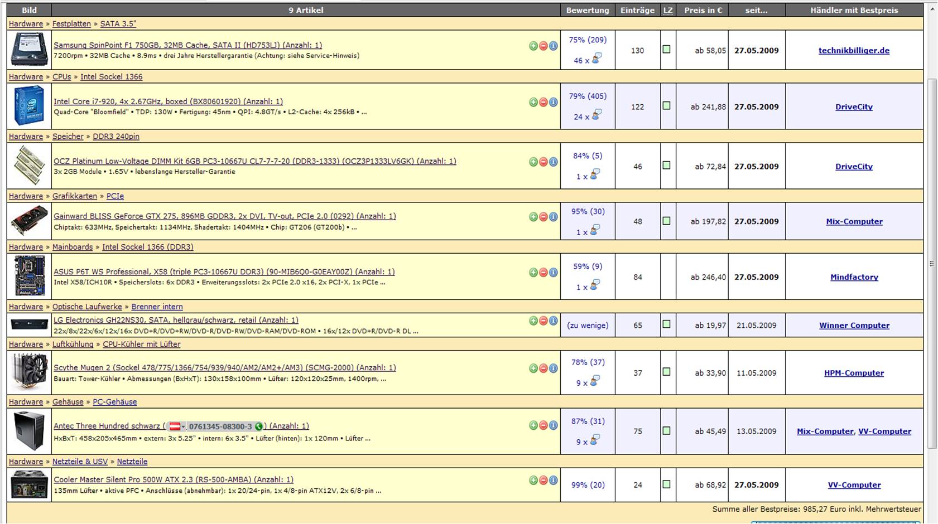Open flag country dropdown in Antec row
Screen dimensions: 938x524
[177, 426]
